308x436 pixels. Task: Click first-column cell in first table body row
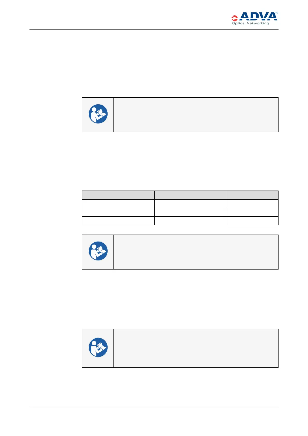tap(118, 204)
